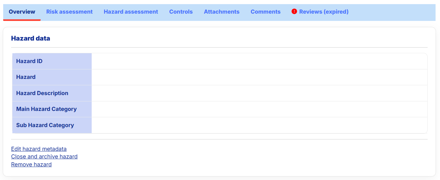This screenshot has width=440, height=180.
Task: Click the Remove hazard link
Action: 31,164
